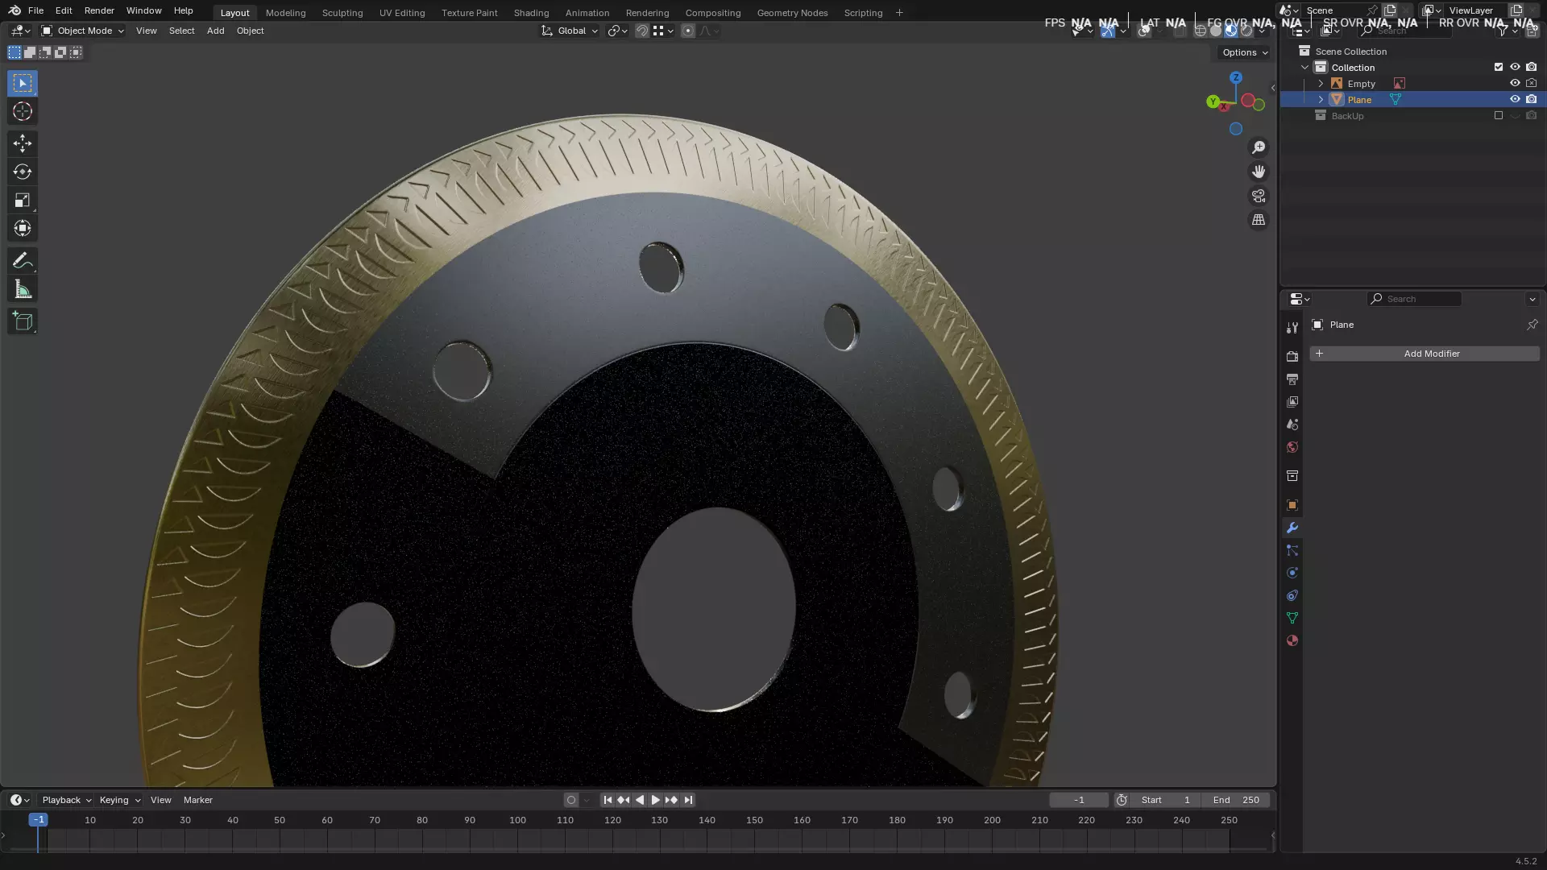
Task: Uncheck the Collection exclude checkbox
Action: 1499,67
